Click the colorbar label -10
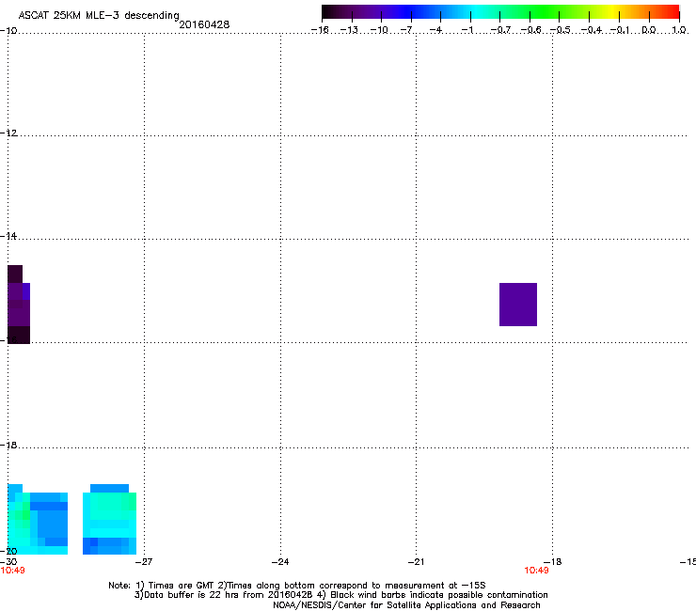Screen dimensions: 696x611 coord(379,30)
